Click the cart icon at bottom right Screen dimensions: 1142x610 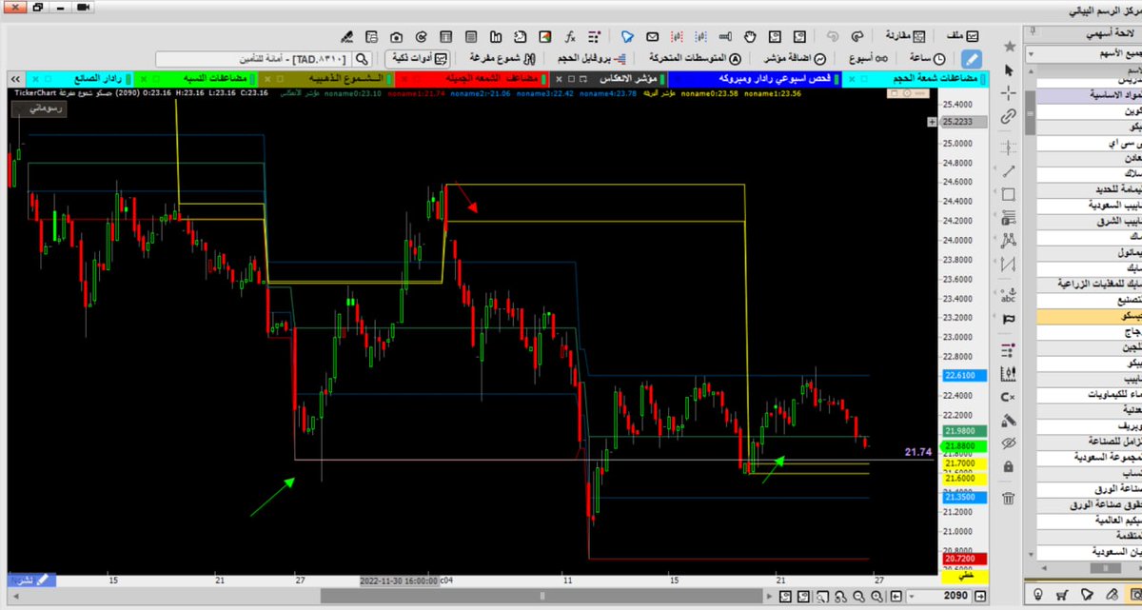[1060, 596]
